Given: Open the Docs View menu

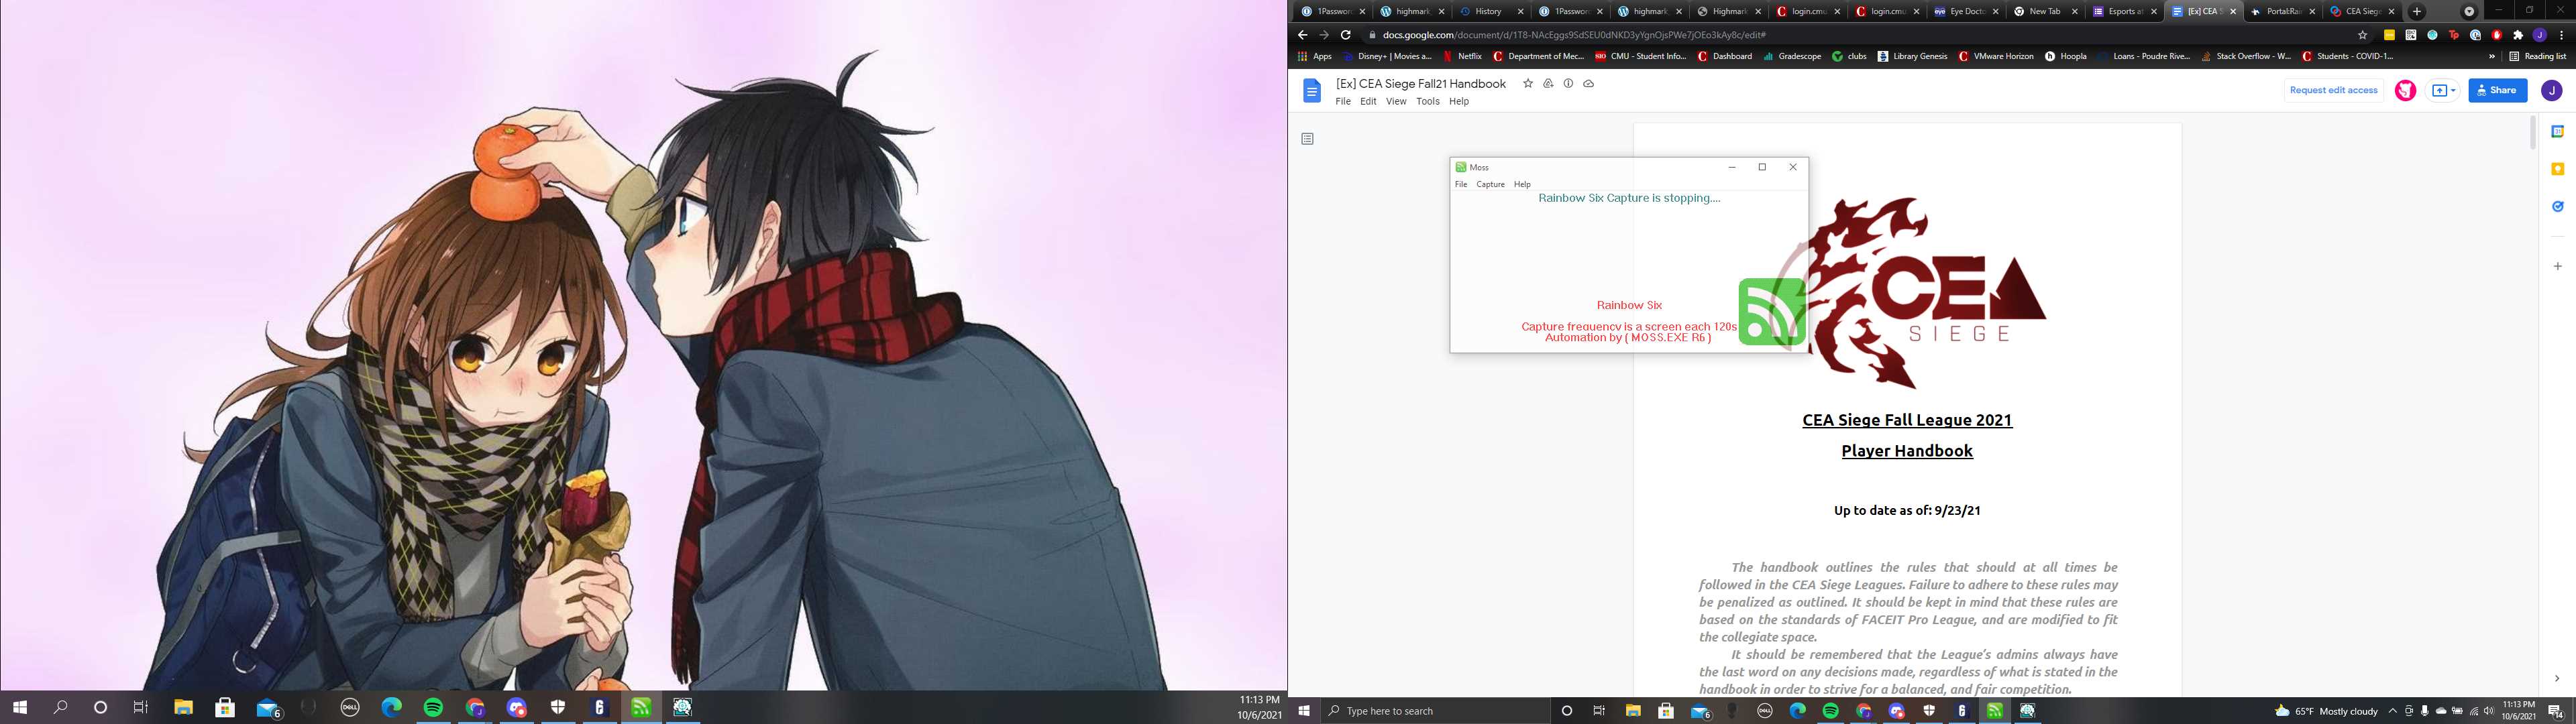Looking at the screenshot, I should [x=1396, y=101].
